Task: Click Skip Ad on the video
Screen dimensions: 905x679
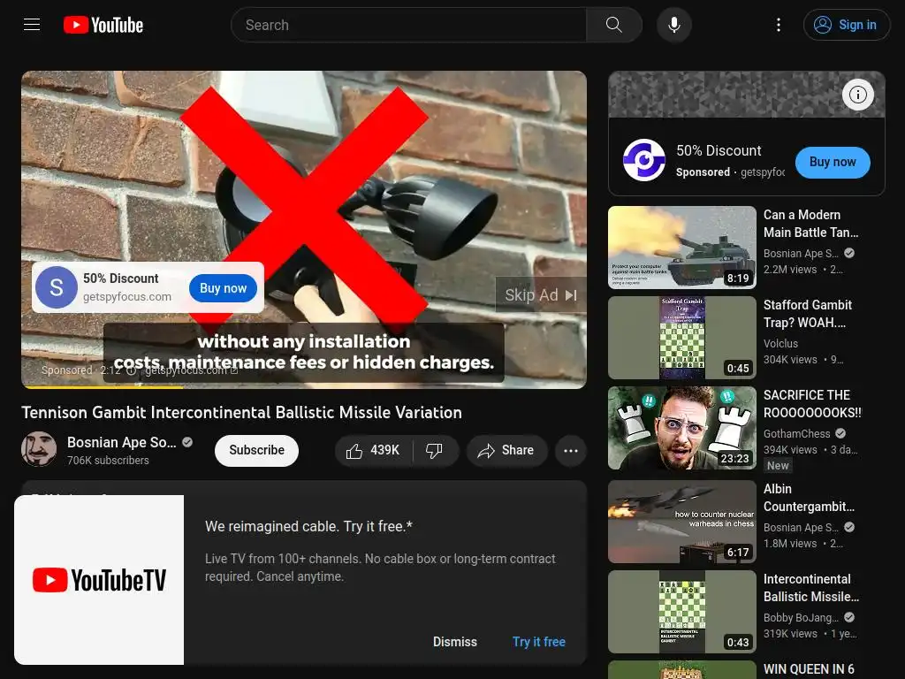Action: 541,295
